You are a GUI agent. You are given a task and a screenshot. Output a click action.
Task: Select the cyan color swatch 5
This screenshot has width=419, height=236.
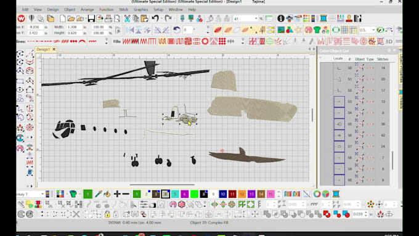(x=175, y=194)
